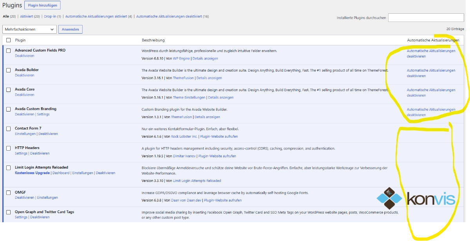Filter by Automatische Aktualisierungen aktiviert (4)
This screenshot has height=241, width=470.
point(98,16)
